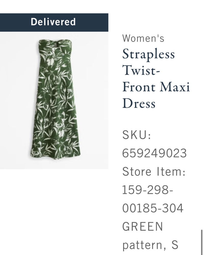The width and height of the screenshot is (204, 255).
Task: Click the letter S size indicator
Action: point(175,245)
